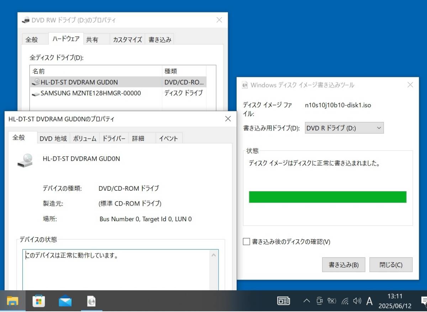Select the SAMSUNG MZNTE128HMGR-00000 drive row
The width and height of the screenshot is (427, 312).
coord(118,93)
